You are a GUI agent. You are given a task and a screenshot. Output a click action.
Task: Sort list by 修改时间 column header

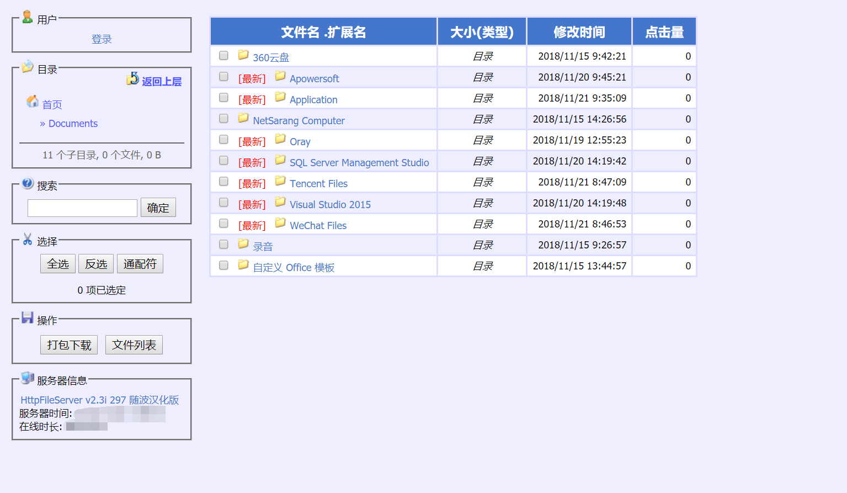tap(579, 32)
